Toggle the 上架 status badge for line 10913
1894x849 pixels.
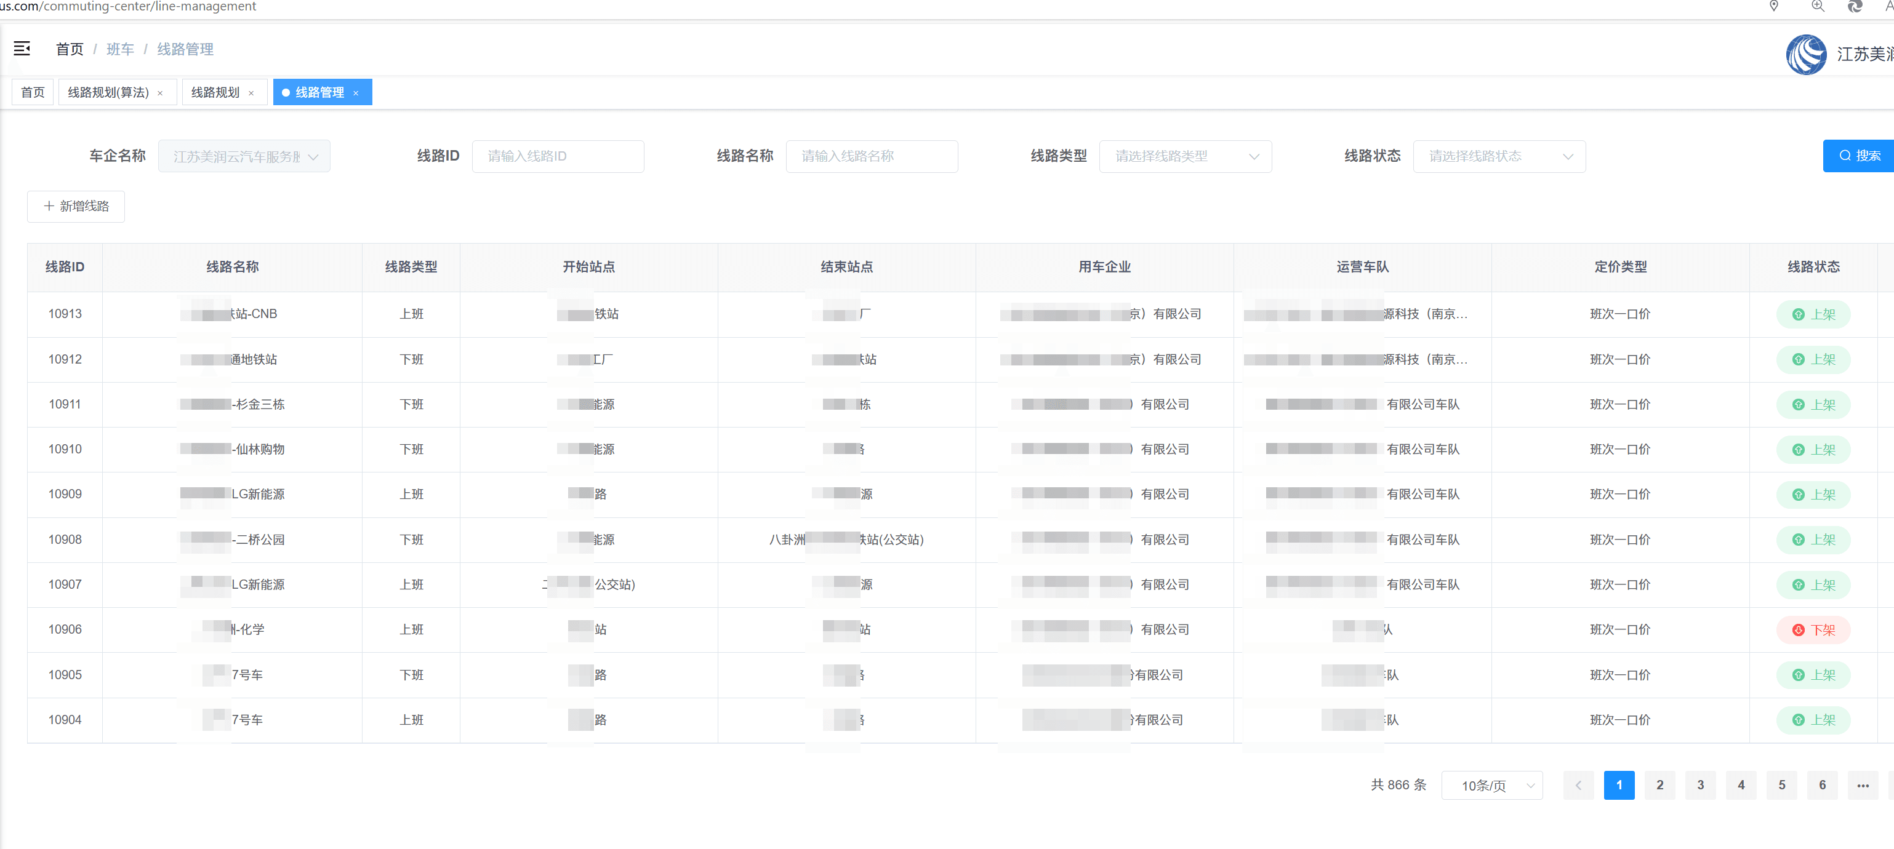pos(1813,314)
